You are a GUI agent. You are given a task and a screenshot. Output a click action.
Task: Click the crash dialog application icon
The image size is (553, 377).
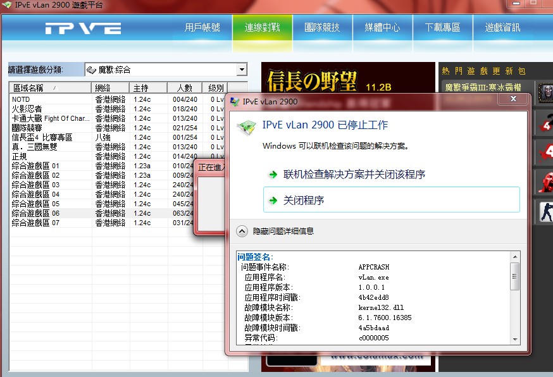tap(247, 128)
